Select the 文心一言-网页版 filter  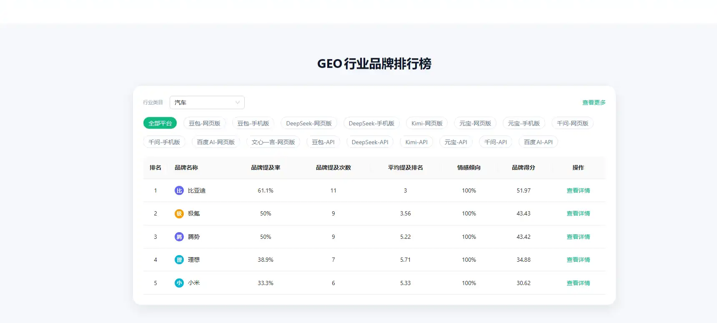[x=273, y=142]
